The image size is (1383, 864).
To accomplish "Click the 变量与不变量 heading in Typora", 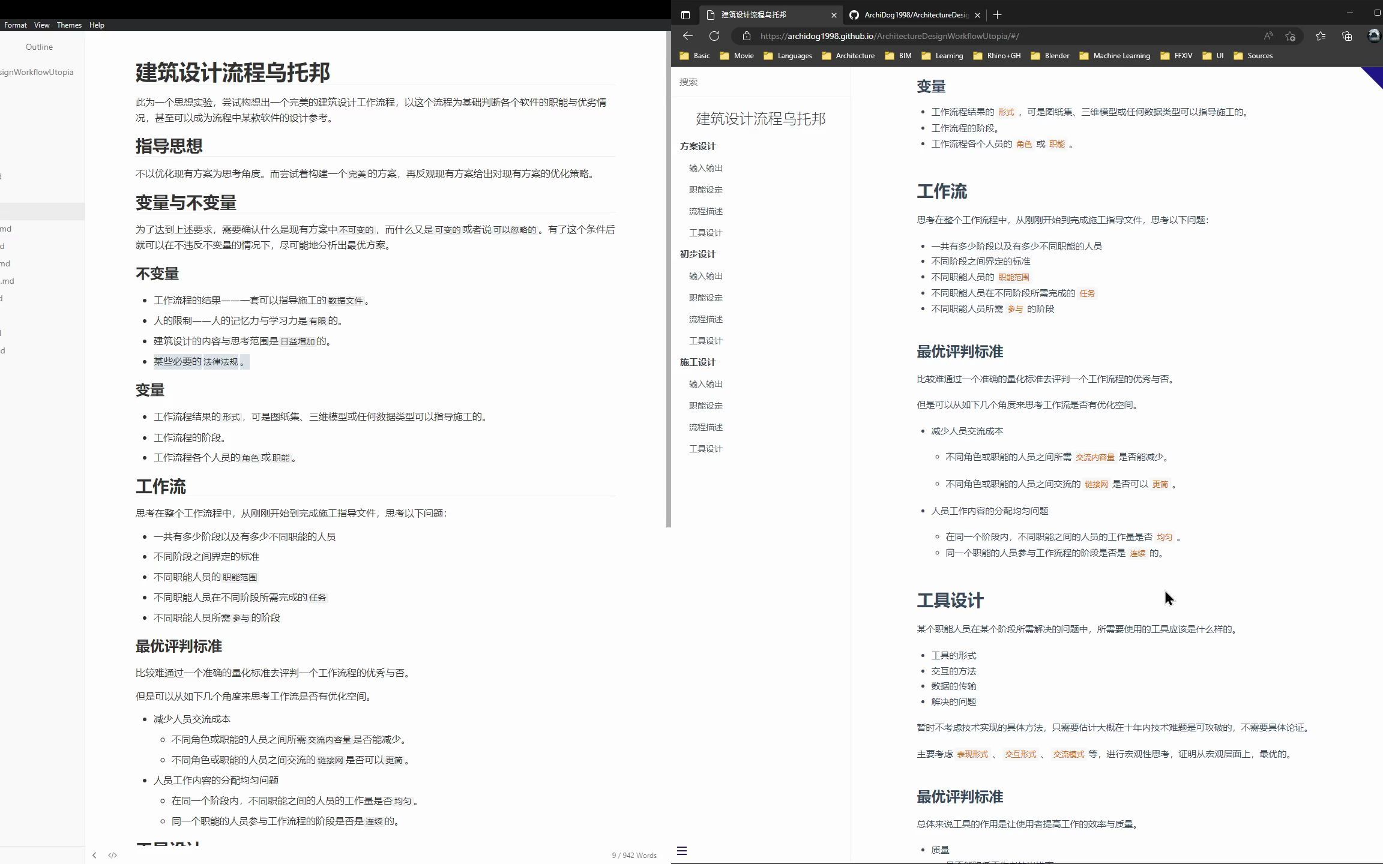I will pyautogui.click(x=186, y=202).
